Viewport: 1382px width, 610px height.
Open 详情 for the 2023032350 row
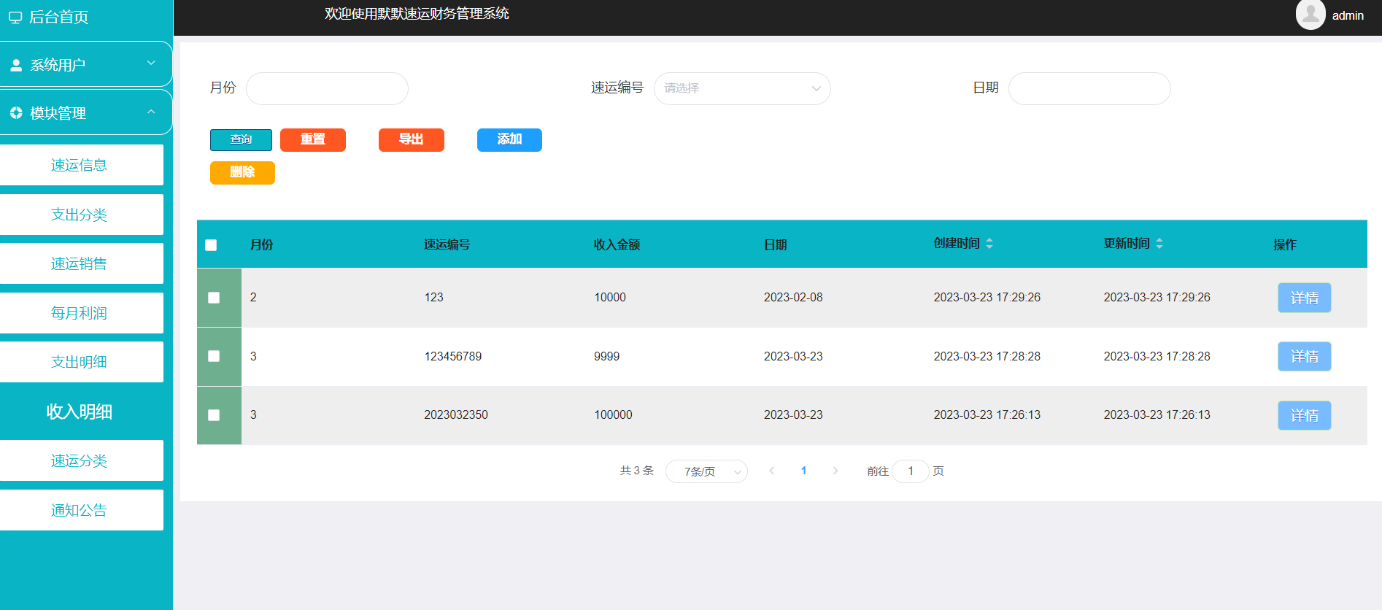click(x=1305, y=415)
